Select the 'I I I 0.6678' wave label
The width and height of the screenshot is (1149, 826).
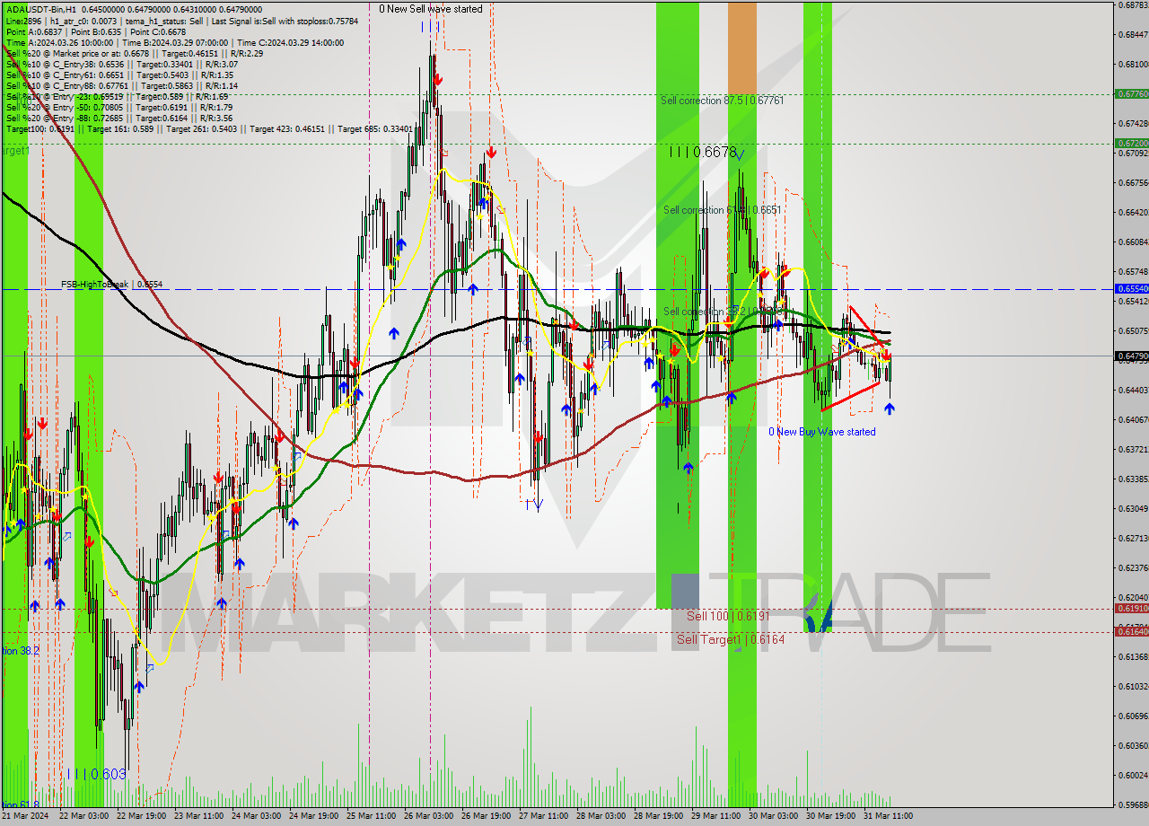tap(702, 153)
